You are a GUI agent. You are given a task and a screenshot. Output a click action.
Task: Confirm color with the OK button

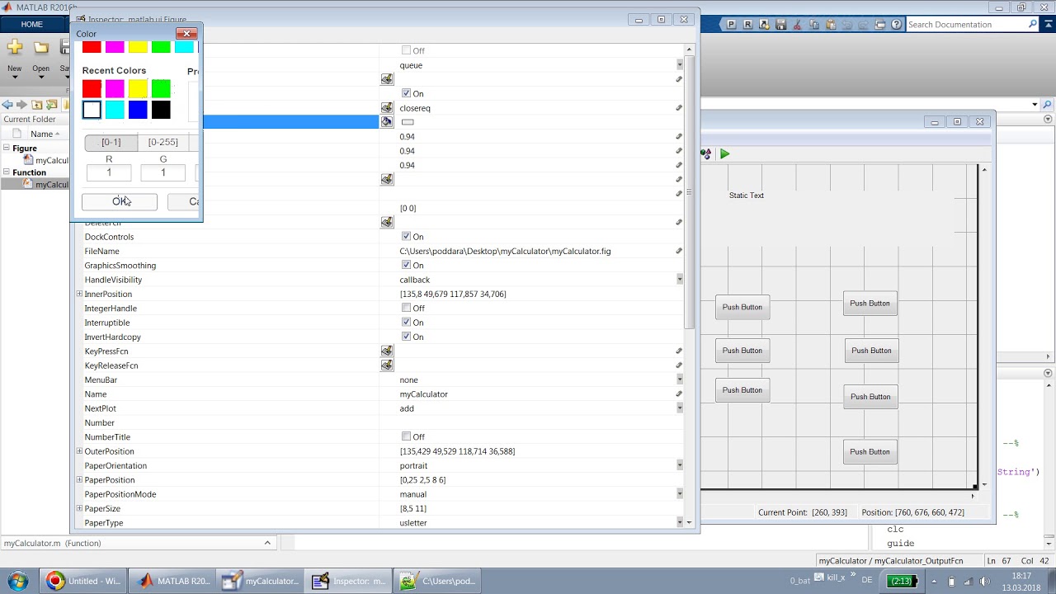point(120,201)
